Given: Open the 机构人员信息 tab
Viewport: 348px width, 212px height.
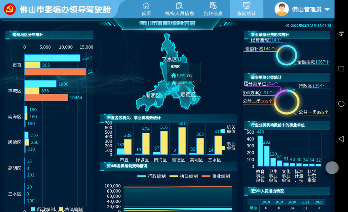Looking at the screenshot, I should tap(179, 9).
